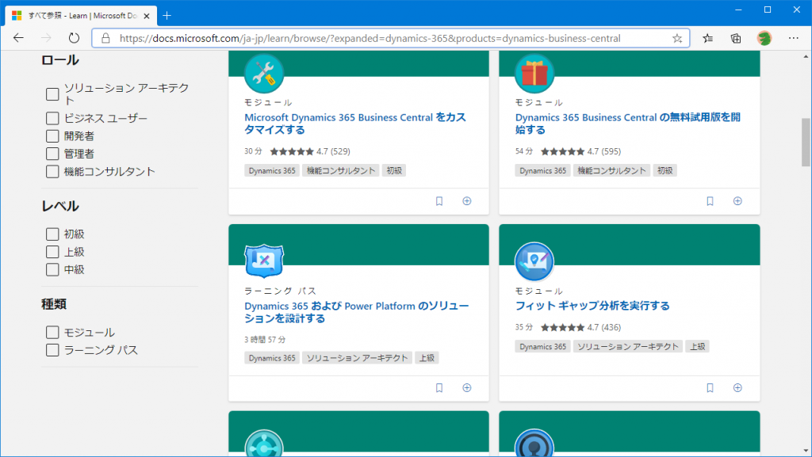Add Business Central をカスタマイズする to a collection
The height and width of the screenshot is (457, 812).
[x=466, y=201]
